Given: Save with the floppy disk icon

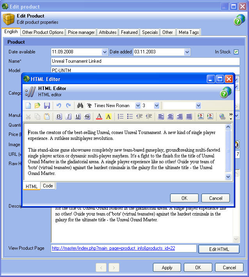Looking at the screenshot, I should click(x=47, y=106).
